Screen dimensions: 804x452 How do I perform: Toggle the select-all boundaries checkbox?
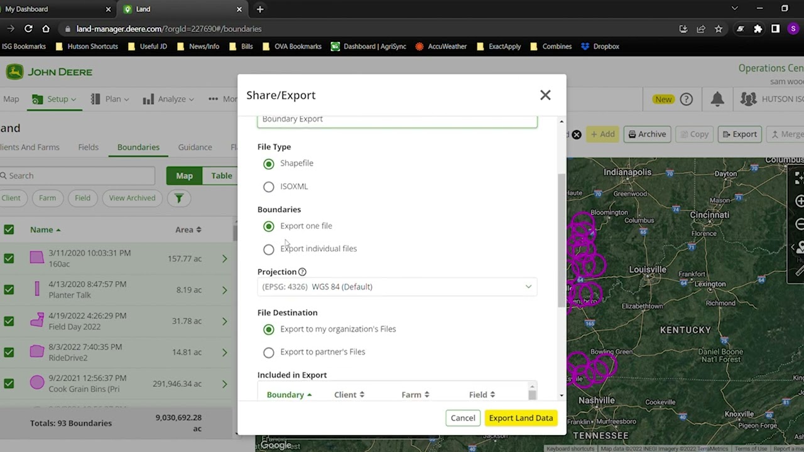9,230
